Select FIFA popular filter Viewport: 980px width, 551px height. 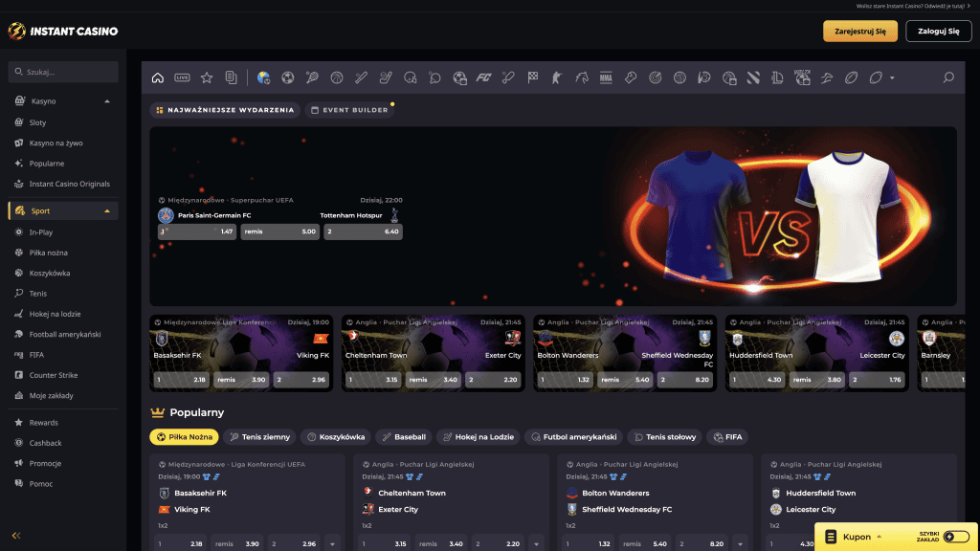727,436
